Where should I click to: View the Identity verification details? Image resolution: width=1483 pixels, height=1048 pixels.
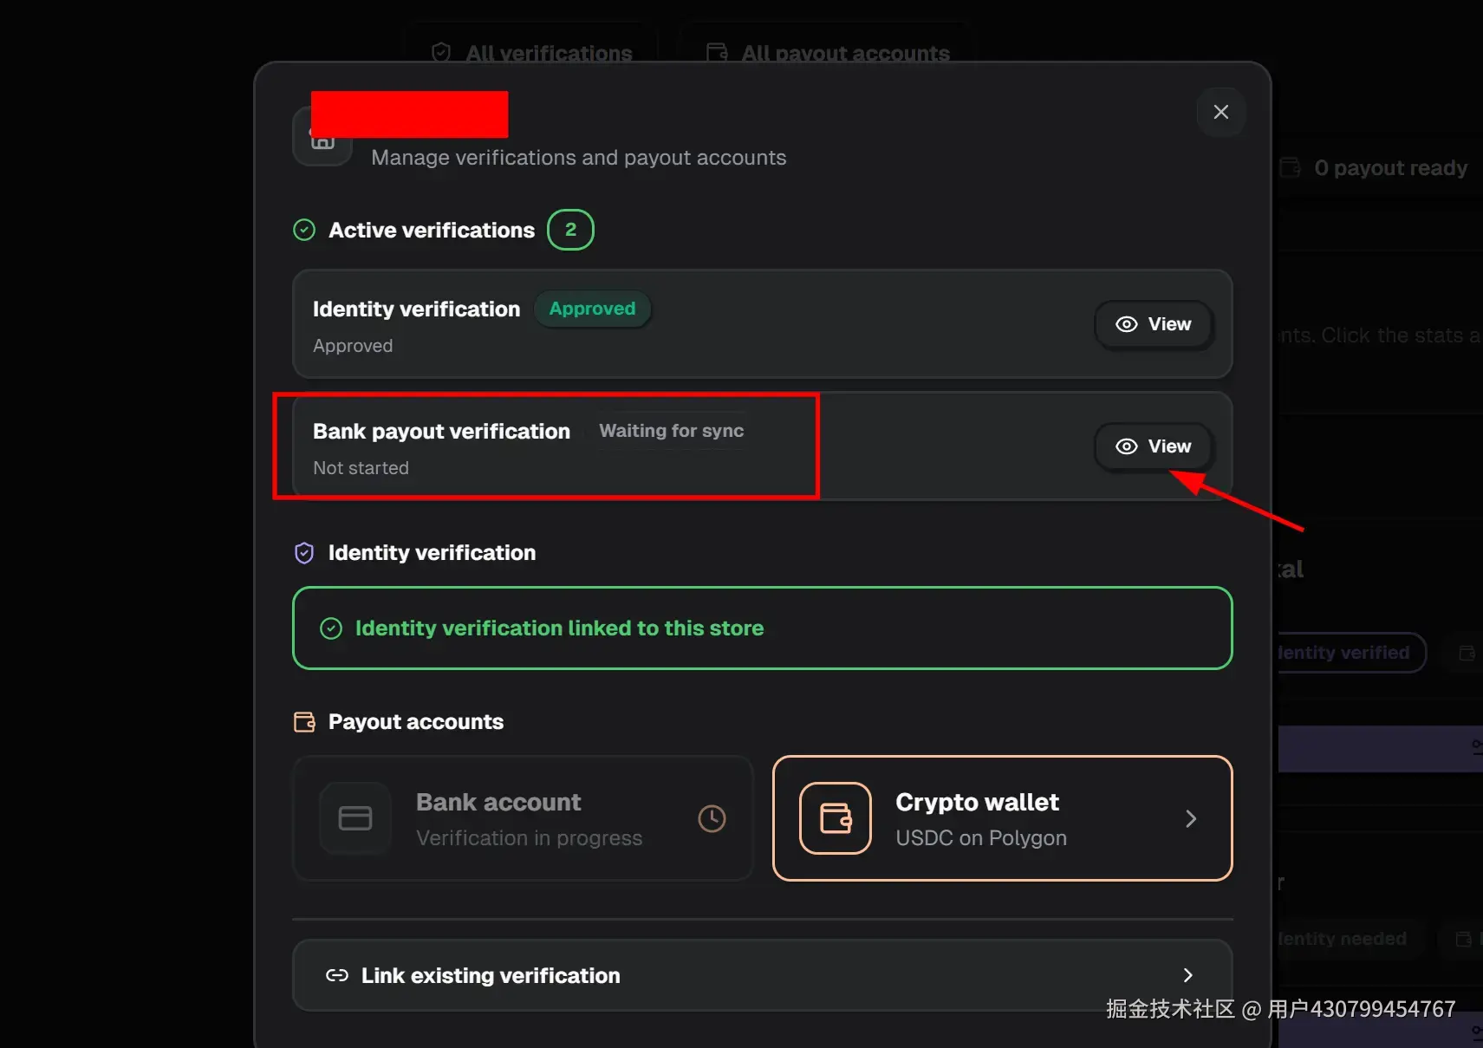coord(1153,324)
